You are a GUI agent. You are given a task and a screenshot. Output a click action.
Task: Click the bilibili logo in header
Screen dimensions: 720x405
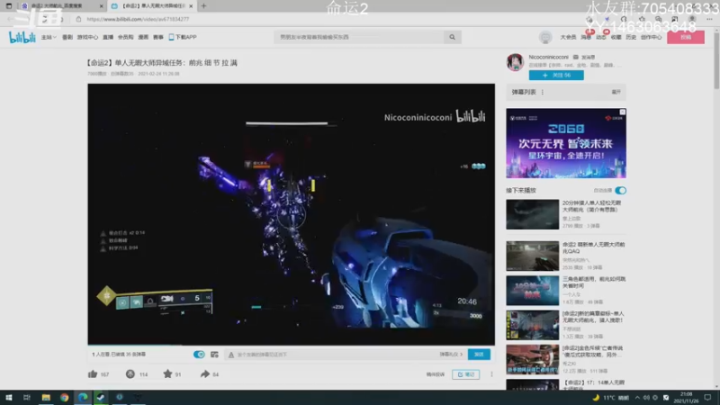[22, 37]
